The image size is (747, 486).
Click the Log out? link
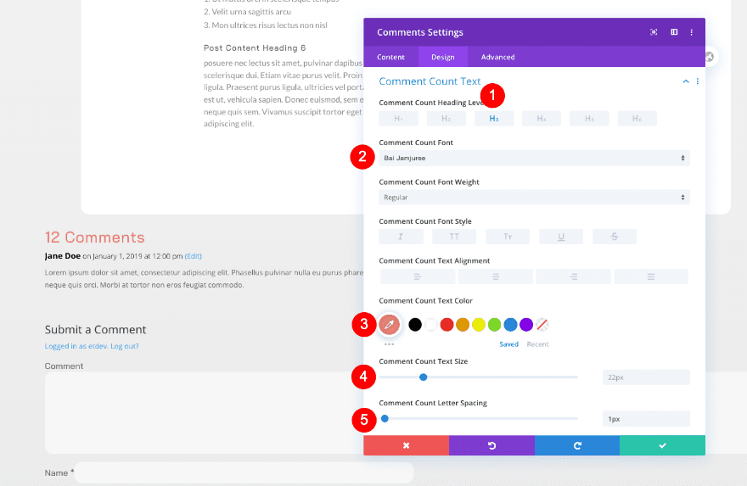tap(125, 346)
